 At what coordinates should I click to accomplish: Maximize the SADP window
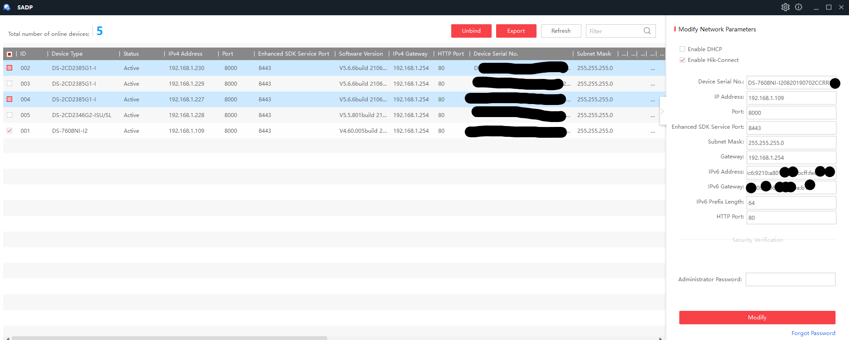click(829, 7)
